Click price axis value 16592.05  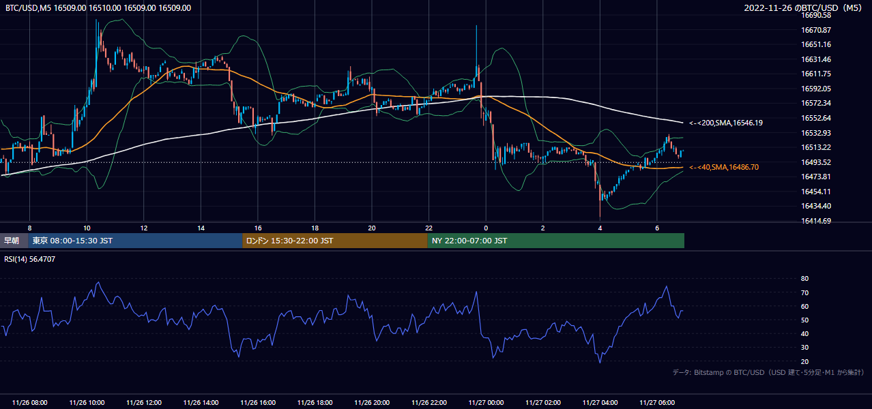point(817,89)
